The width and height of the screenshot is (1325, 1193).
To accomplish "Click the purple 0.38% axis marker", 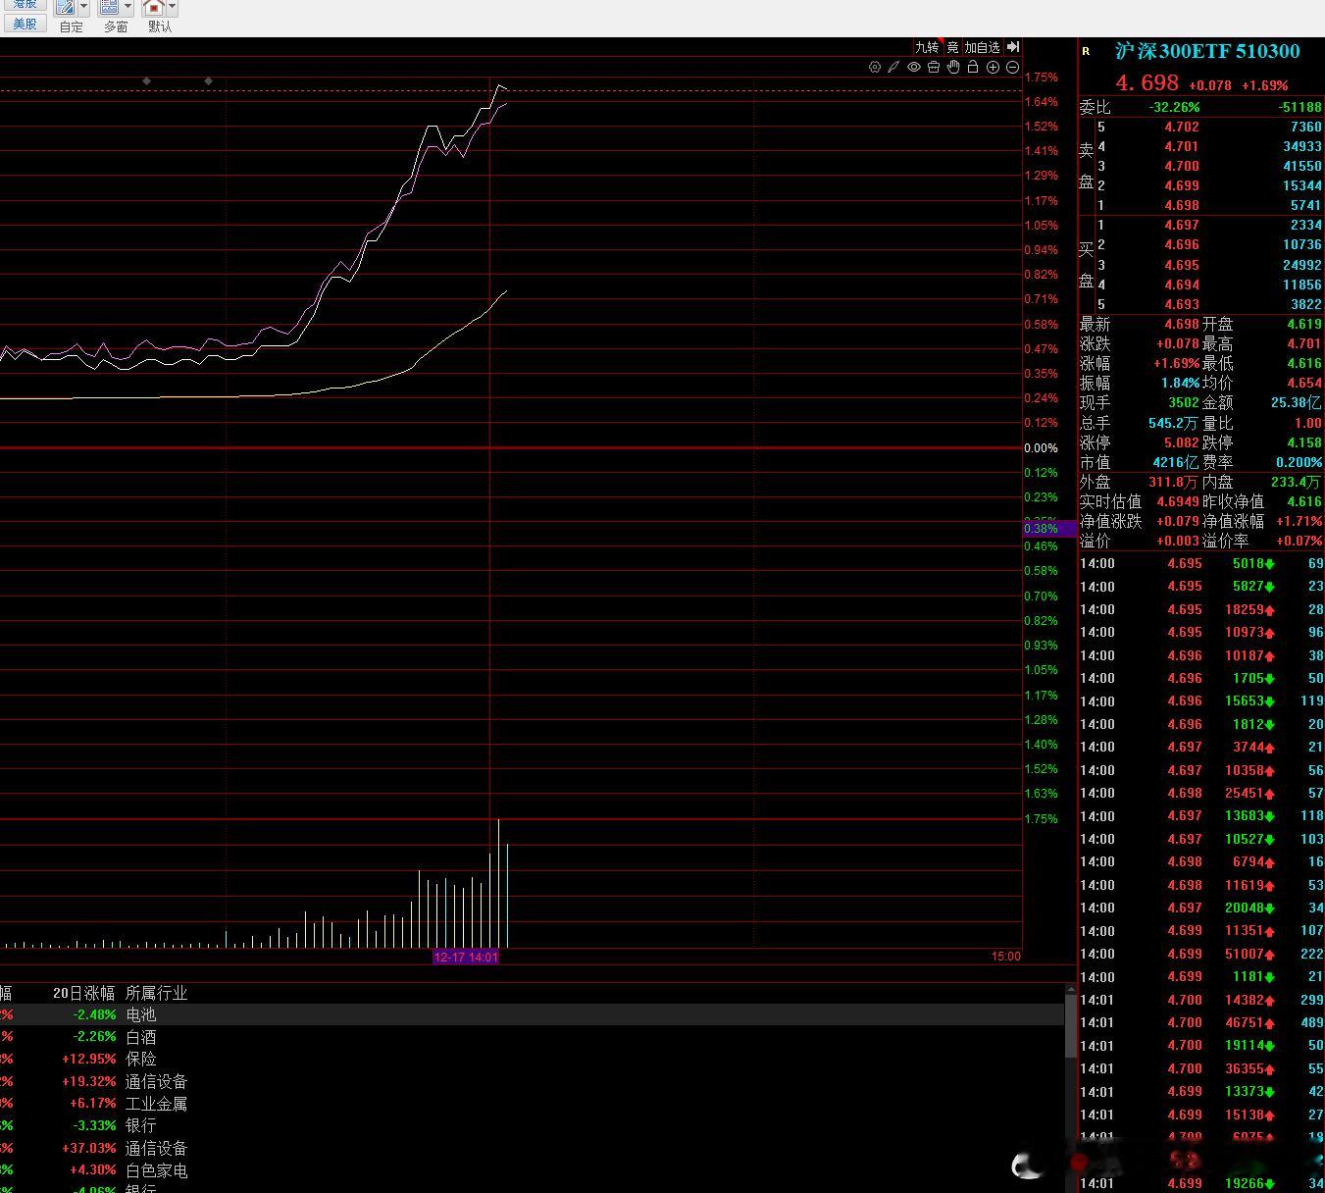I will point(1049,529).
